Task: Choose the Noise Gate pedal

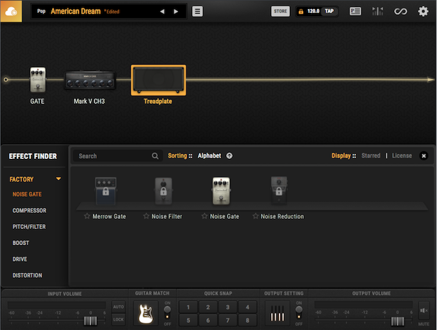Action: tap(221, 191)
